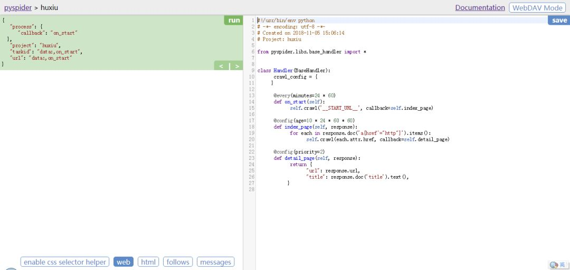Click the 'def on_start(self):' line
The width and height of the screenshot is (570, 270).
[299, 102]
